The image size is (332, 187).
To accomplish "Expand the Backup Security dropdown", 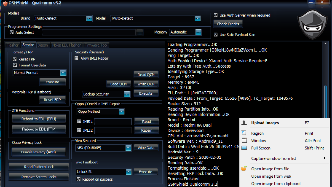I will click(127, 94).
